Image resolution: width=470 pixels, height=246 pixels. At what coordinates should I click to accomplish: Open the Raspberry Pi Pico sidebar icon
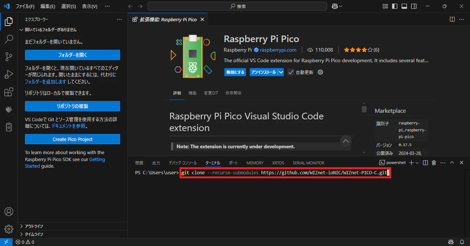9,109
